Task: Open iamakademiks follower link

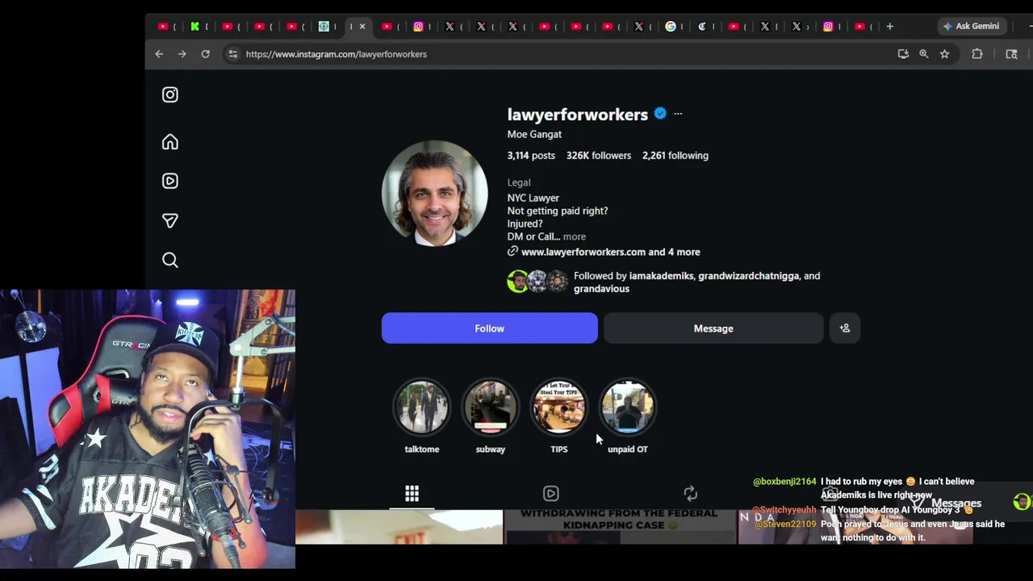Action: 661,276
